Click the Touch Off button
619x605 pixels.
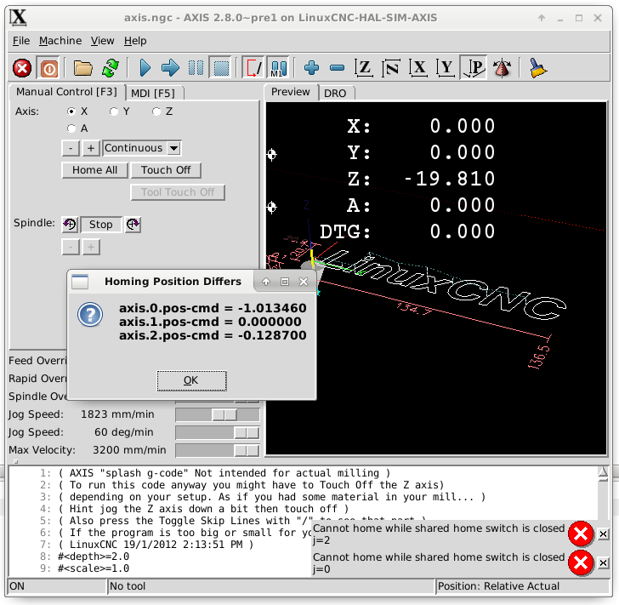tap(166, 170)
